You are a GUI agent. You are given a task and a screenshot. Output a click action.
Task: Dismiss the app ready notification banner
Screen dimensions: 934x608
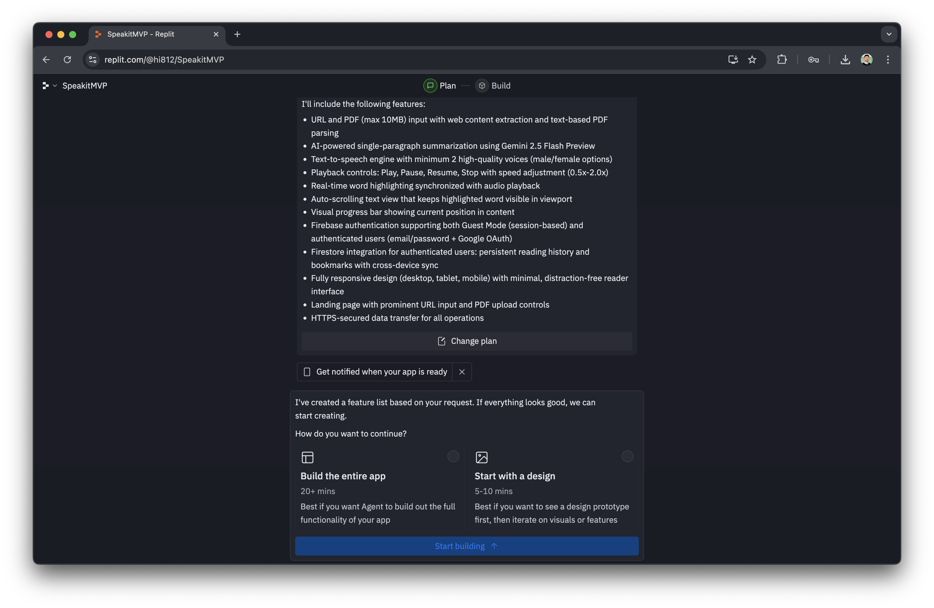462,372
